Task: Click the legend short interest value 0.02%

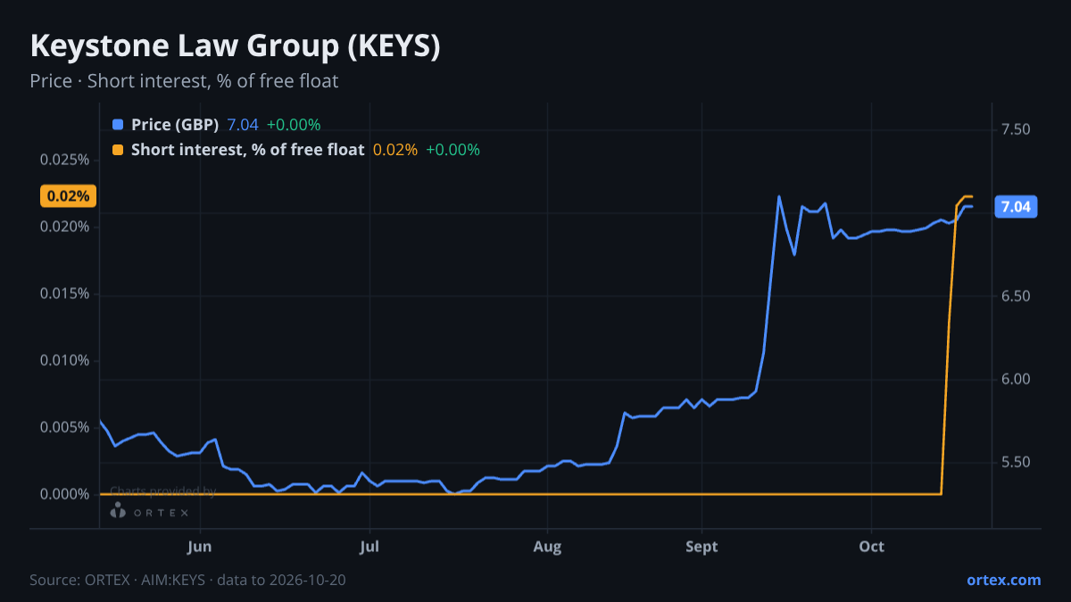Action: pyautogui.click(x=395, y=150)
